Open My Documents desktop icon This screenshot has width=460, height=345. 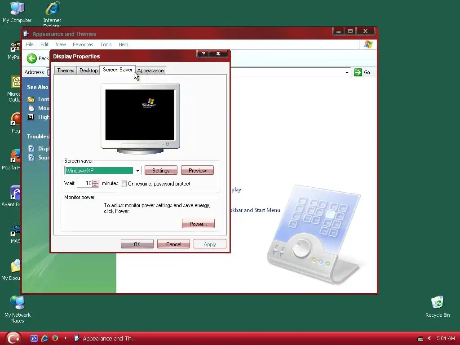tap(11, 270)
